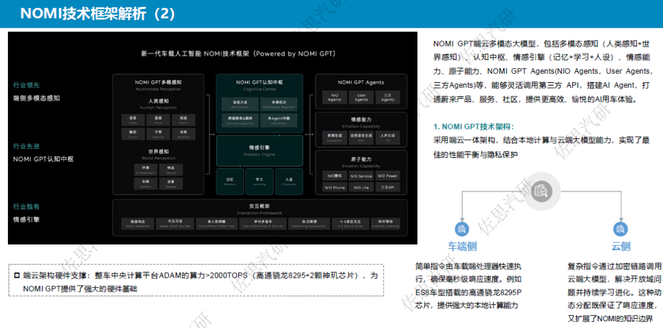Click the 表情生成 Expression box

pyautogui.click(x=335, y=137)
